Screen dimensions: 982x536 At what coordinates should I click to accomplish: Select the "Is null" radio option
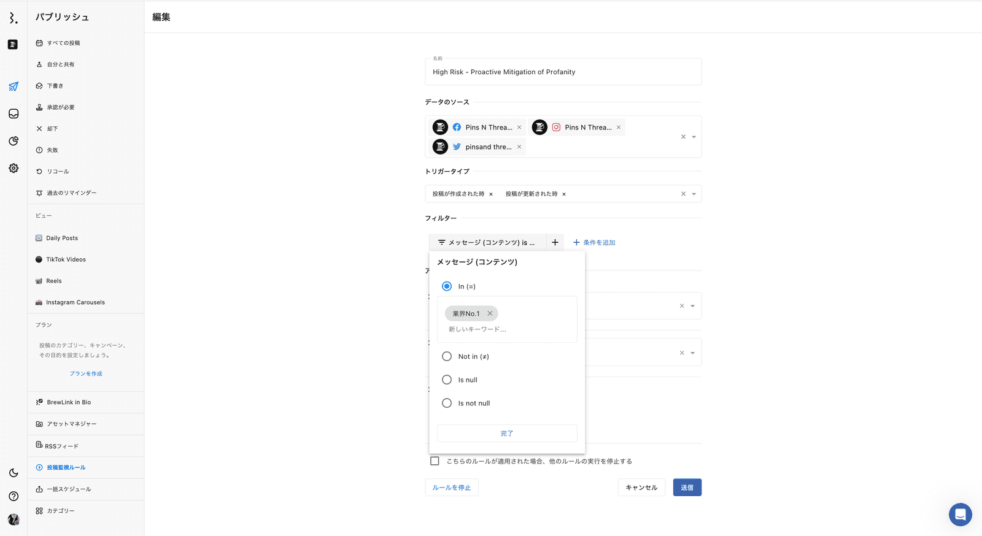(447, 380)
